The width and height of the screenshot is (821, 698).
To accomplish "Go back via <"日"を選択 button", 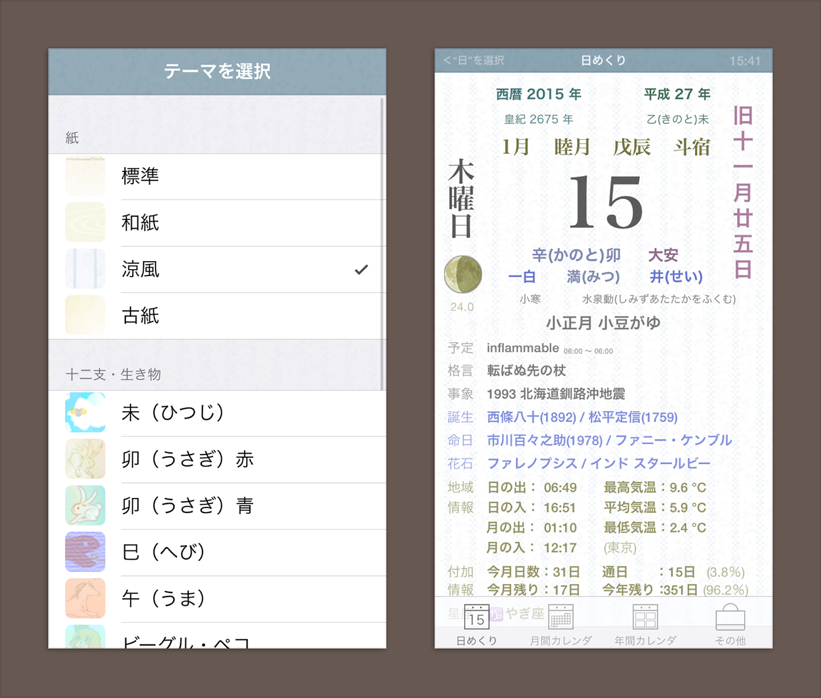I will point(473,60).
